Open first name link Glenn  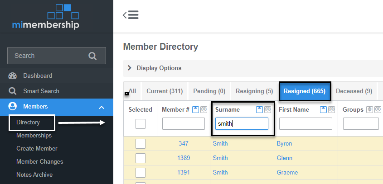284,158
